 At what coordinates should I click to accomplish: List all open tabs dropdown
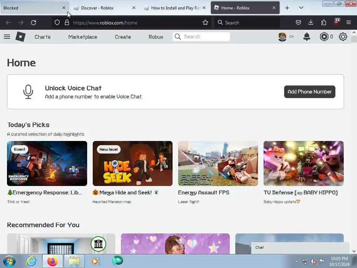coord(301,8)
